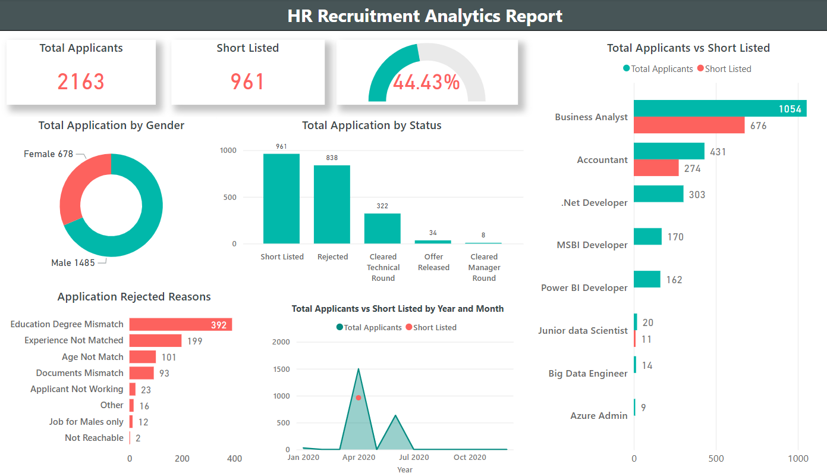Screen dimensions: 827x476
Task: Select the Experience Not Matched bar
Action: point(155,340)
